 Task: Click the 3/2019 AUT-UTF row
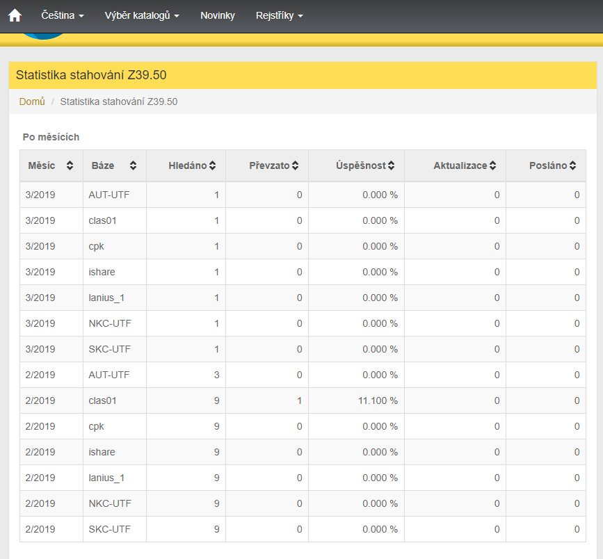[x=108, y=195]
